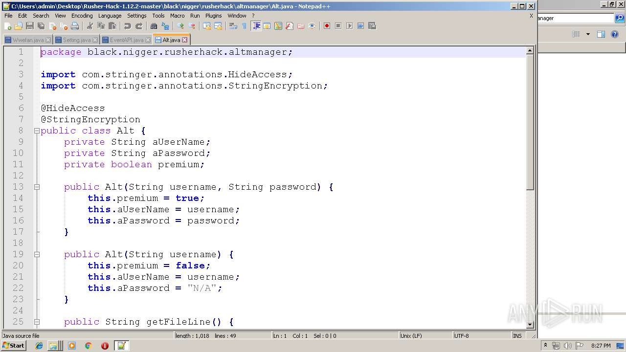626x352 pixels.
Task: Toggle file monitoring eye icon
Action: [312, 26]
